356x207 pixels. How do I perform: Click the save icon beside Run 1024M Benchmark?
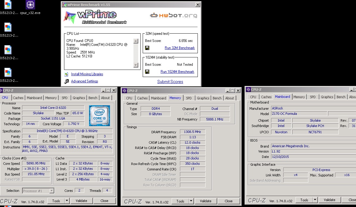(x=147, y=72)
